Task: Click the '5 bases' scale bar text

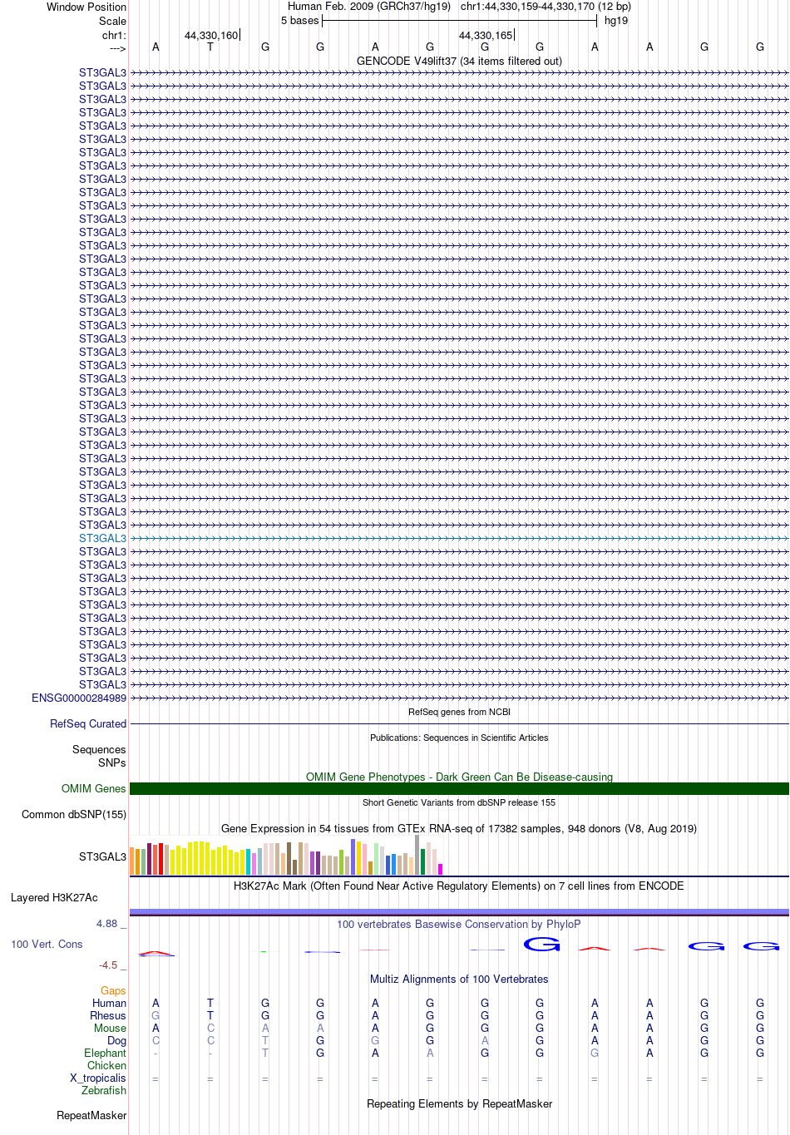Action: [x=299, y=20]
